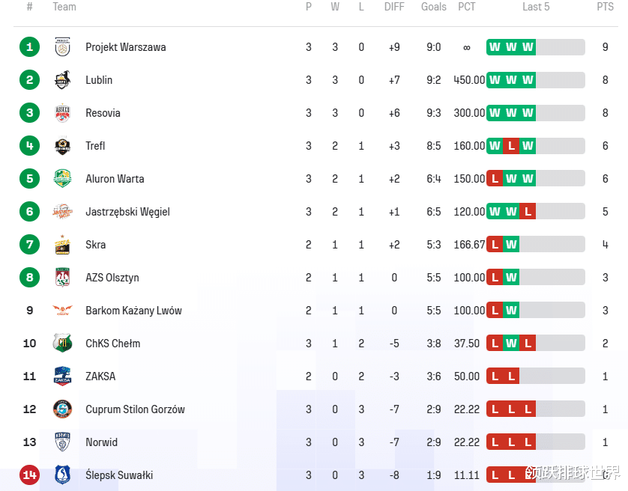Click the Lublin team logo

point(62,80)
